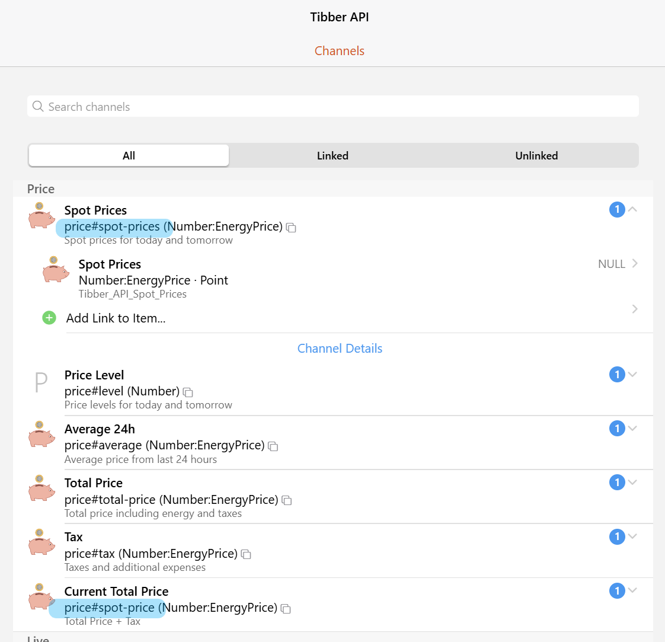Image resolution: width=665 pixels, height=642 pixels.
Task: Click the Current Total Price link count badge
Action: [617, 590]
